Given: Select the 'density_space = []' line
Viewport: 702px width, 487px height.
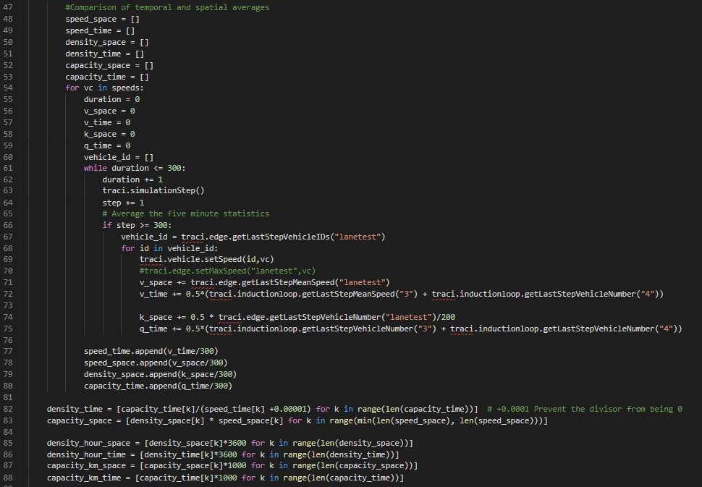Looking at the screenshot, I should click(x=107, y=43).
